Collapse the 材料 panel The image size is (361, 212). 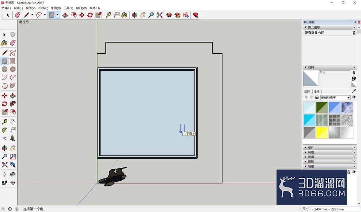(x=306, y=67)
